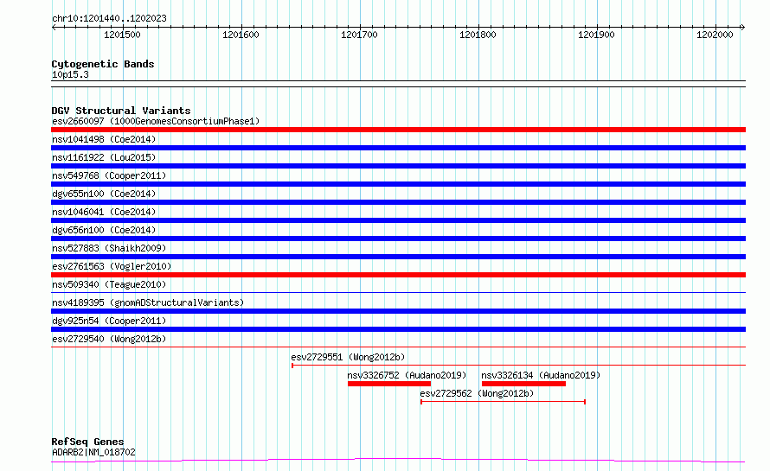Click the ruler at position 1201900
This screenshot has height=471, width=770.
click(596, 35)
